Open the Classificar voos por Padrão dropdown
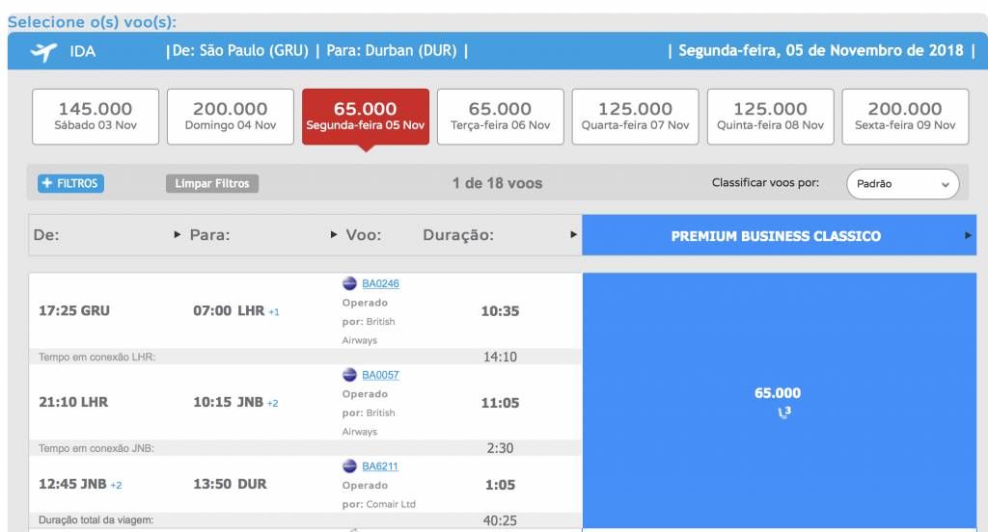The height and width of the screenshot is (532, 988). tap(903, 184)
